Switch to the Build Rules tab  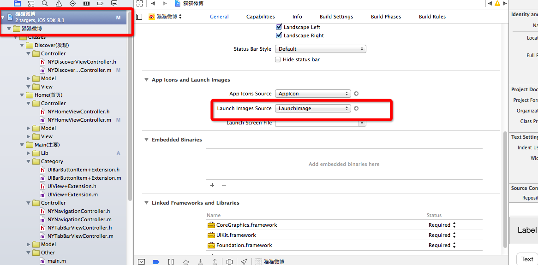click(432, 17)
